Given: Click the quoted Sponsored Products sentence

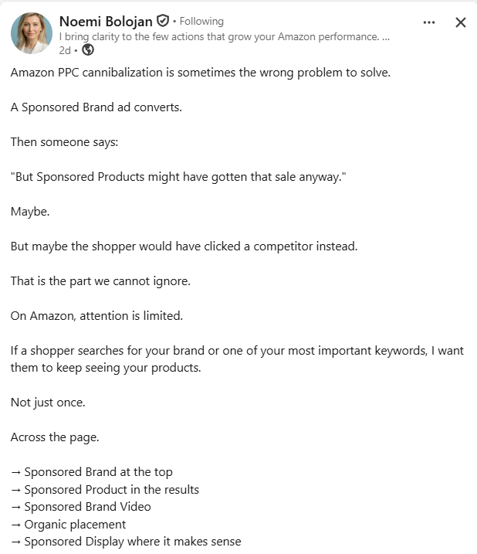Looking at the screenshot, I should click(178, 177).
